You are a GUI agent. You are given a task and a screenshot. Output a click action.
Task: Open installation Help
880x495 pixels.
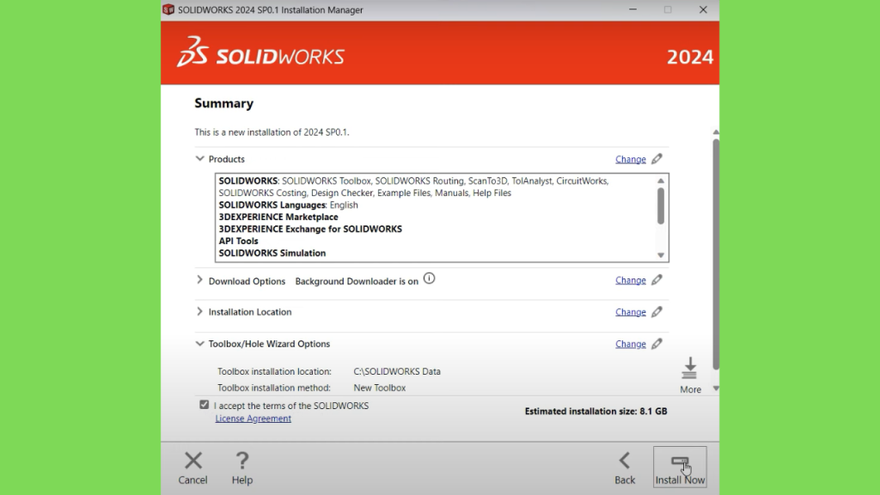pyautogui.click(x=242, y=468)
